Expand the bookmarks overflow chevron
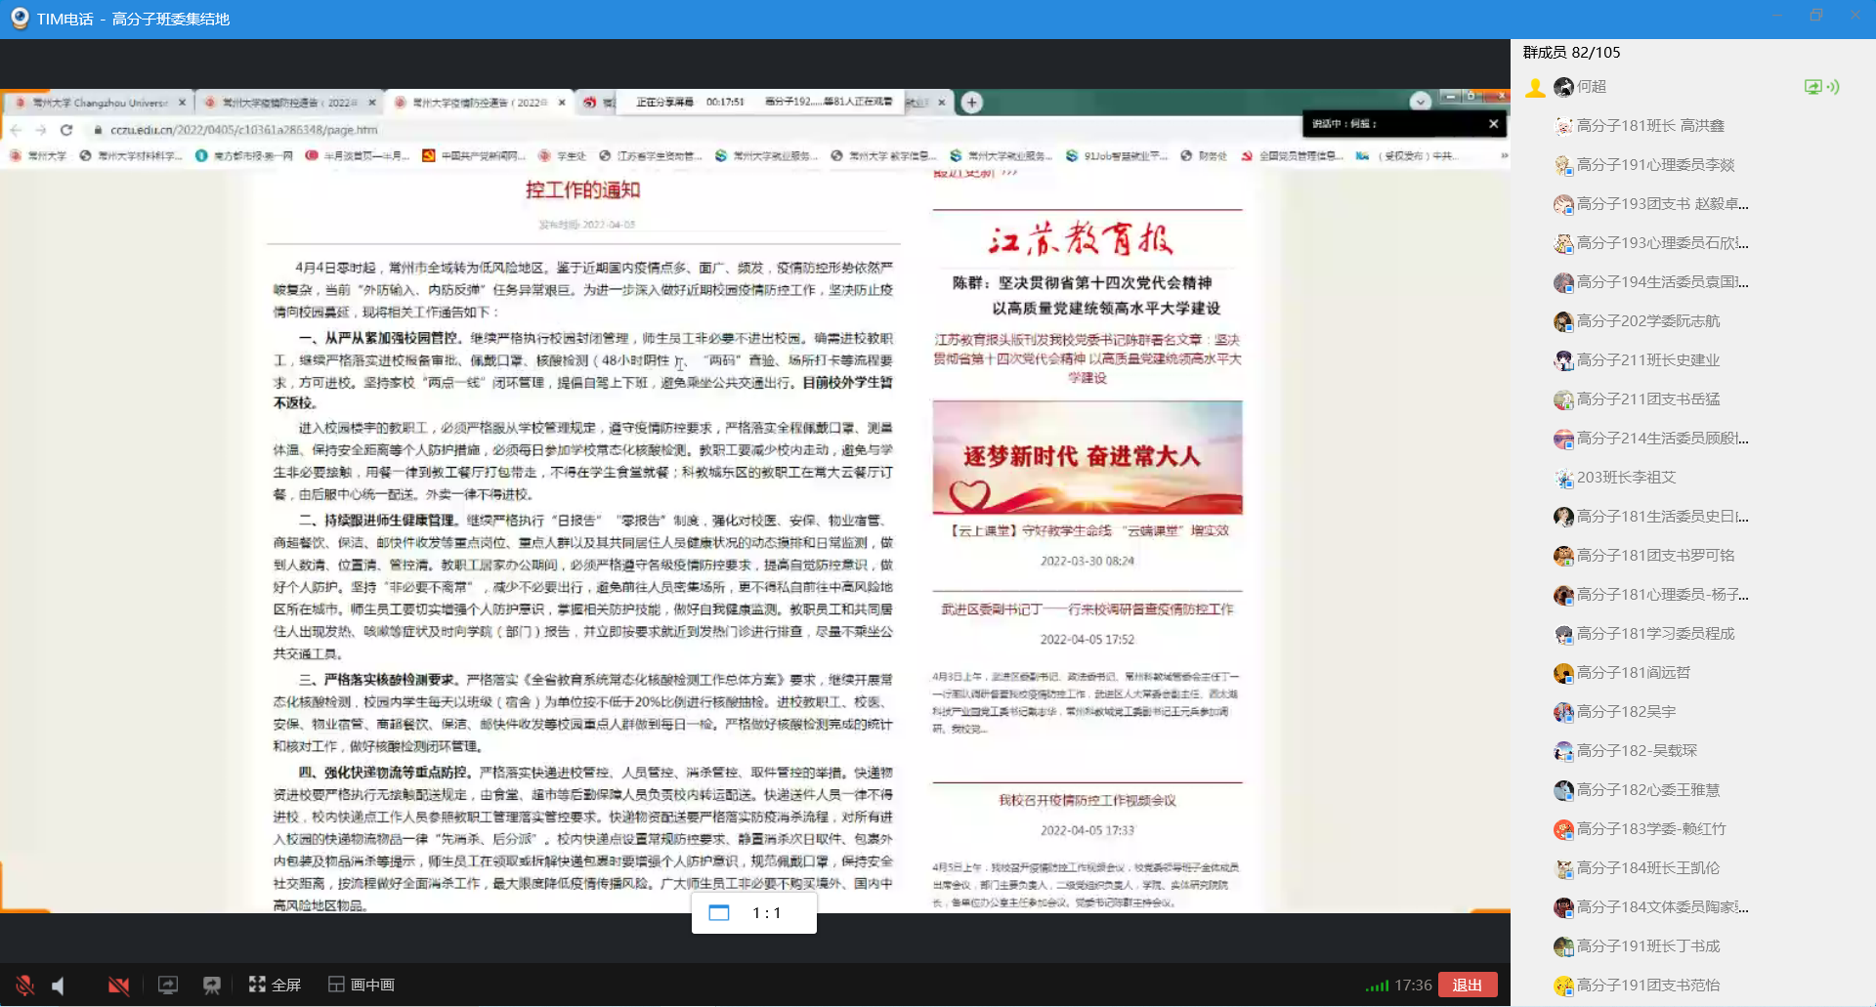The height and width of the screenshot is (1007, 1876). [x=1504, y=155]
